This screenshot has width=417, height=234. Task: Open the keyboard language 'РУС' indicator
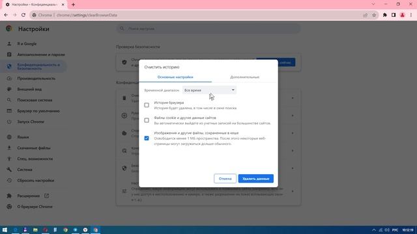pos(395,230)
